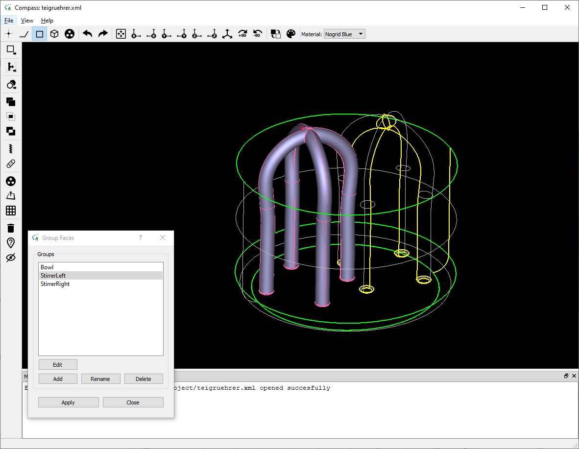The height and width of the screenshot is (449, 579).
Task: Click the overlapping squares subtract tool
Action: 11,131
